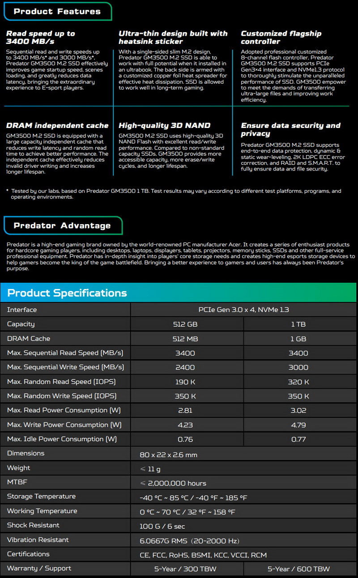Click the 320 K random read value
Screen dimensions: 358x578
coord(298,382)
